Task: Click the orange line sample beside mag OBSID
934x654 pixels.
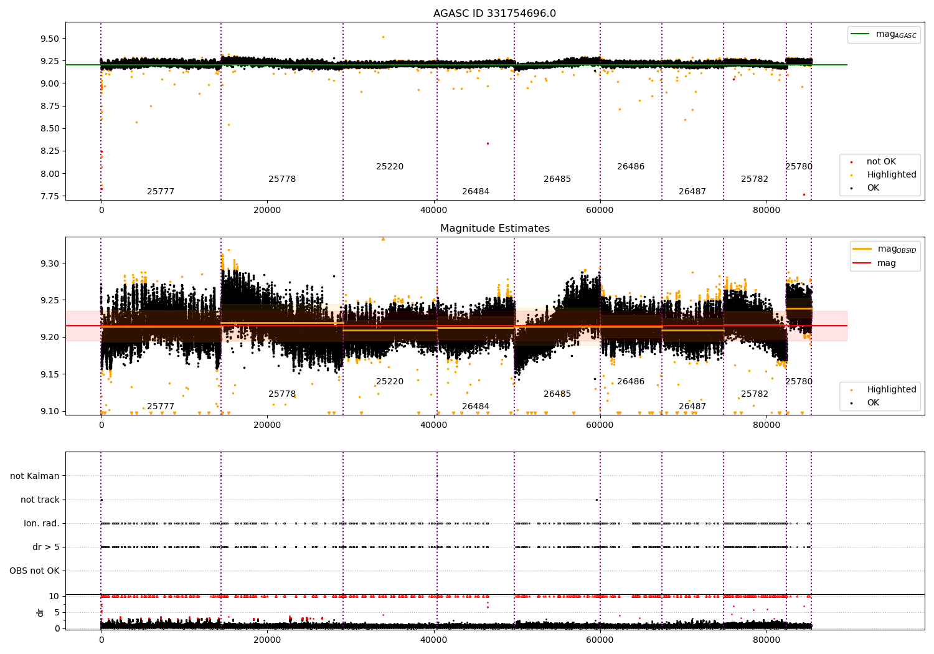Action: click(x=862, y=249)
